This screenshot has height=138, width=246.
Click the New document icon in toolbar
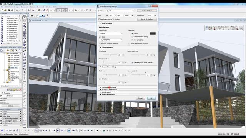tap(2, 10)
